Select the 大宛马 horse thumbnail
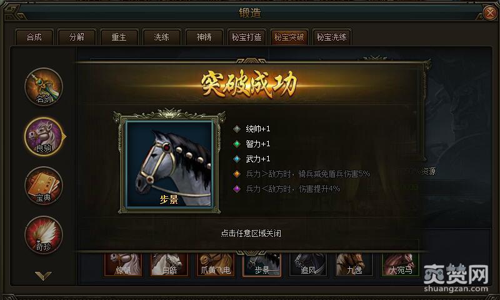This screenshot has height=300, width=500. pos(401,264)
